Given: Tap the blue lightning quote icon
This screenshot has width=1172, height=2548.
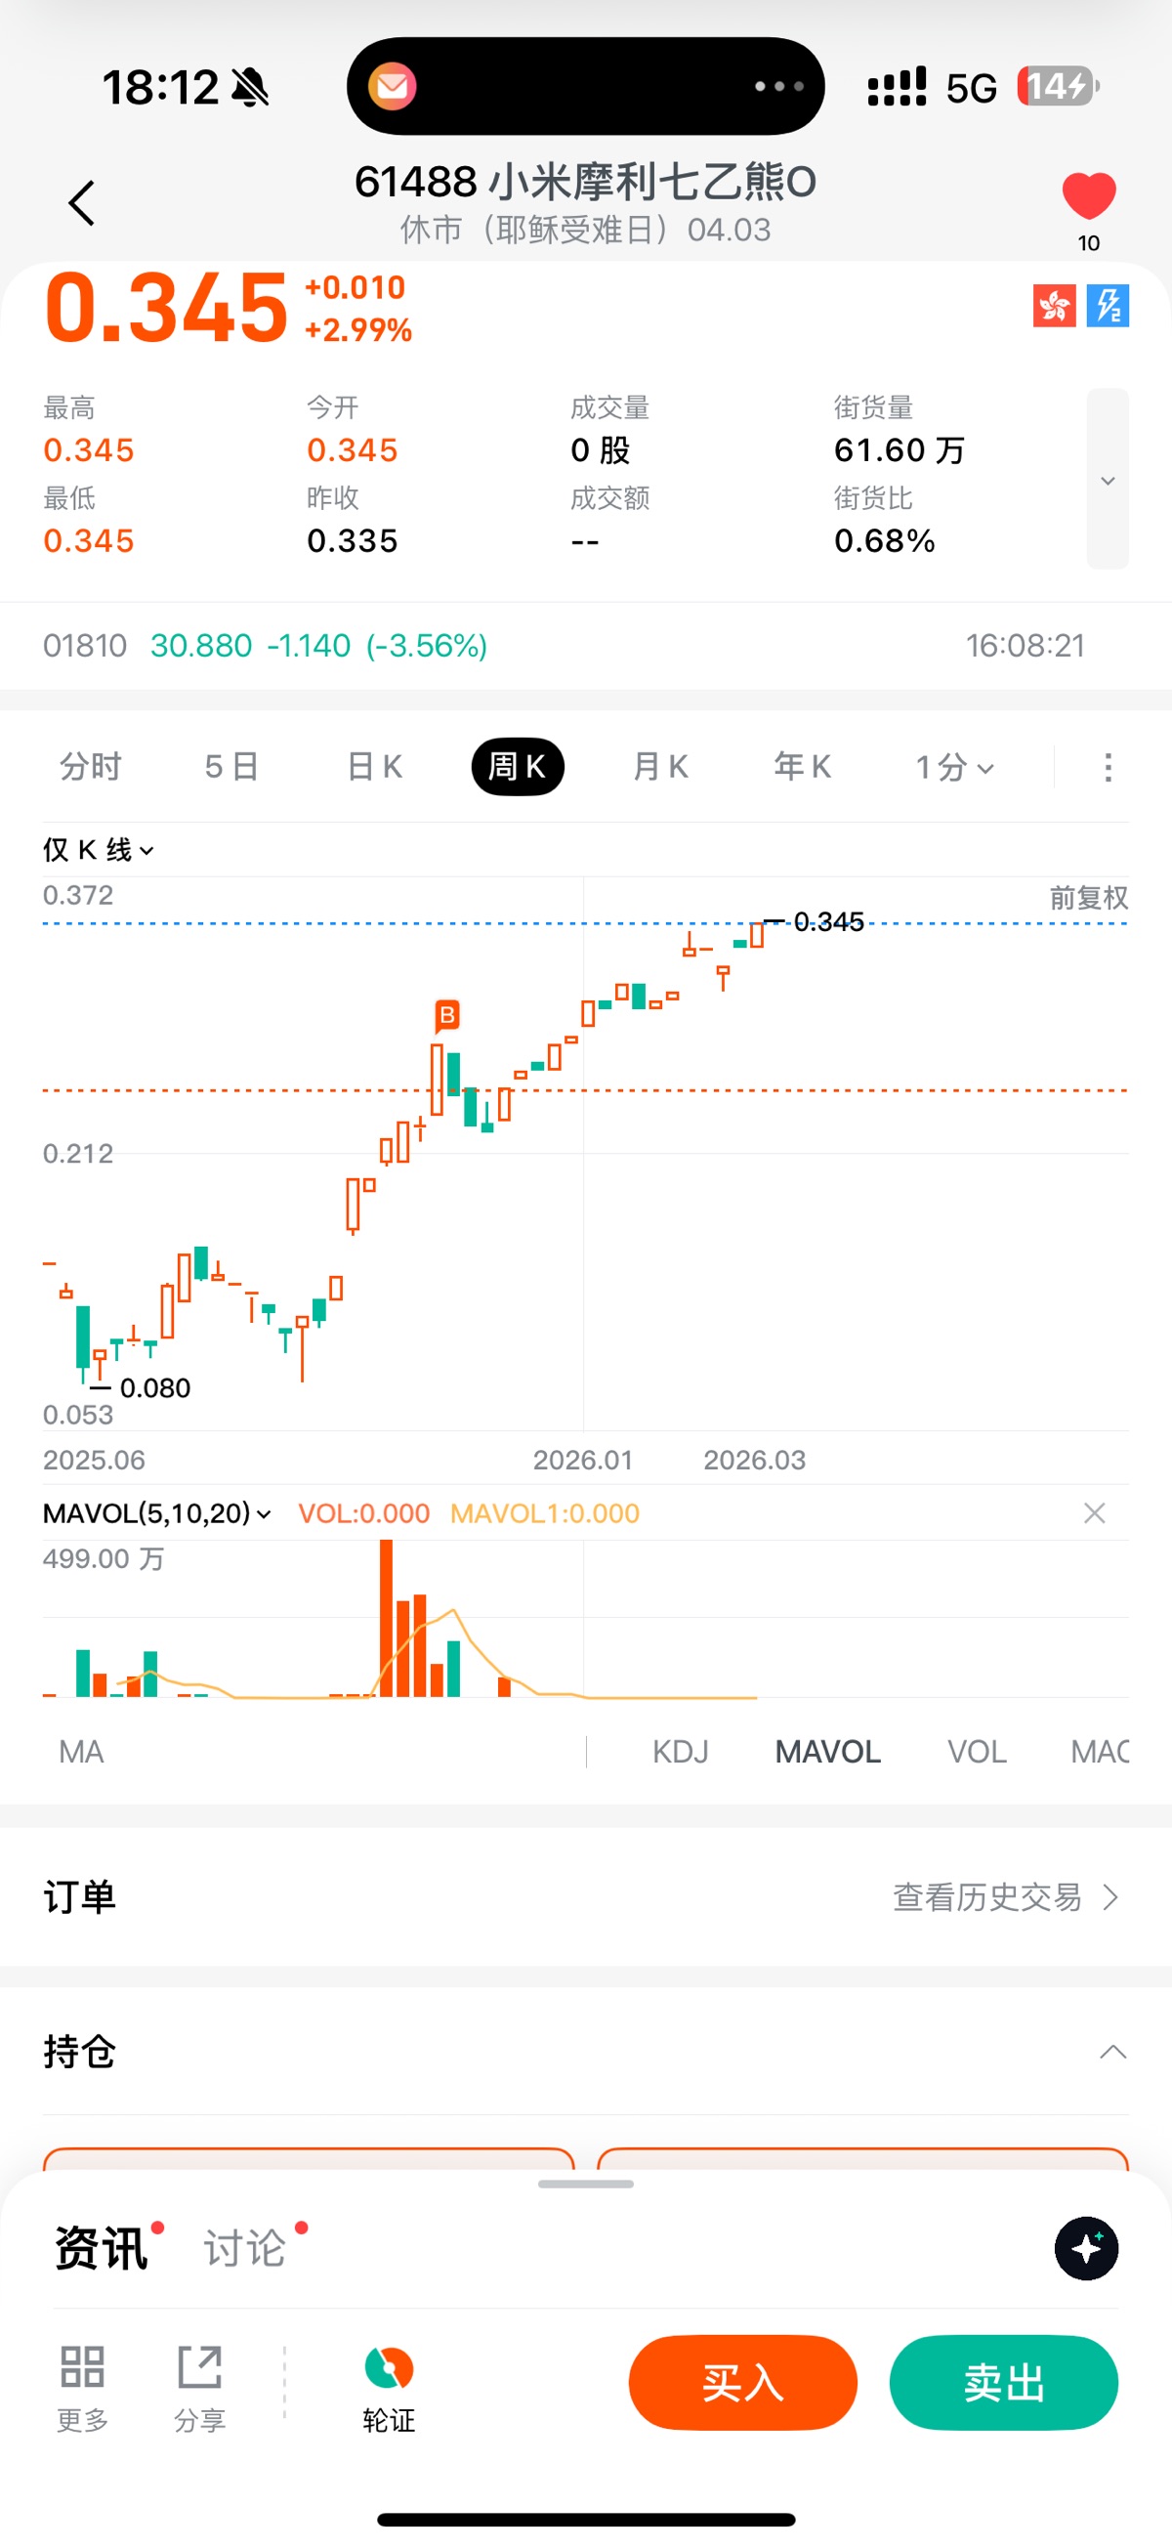Looking at the screenshot, I should 1108,306.
